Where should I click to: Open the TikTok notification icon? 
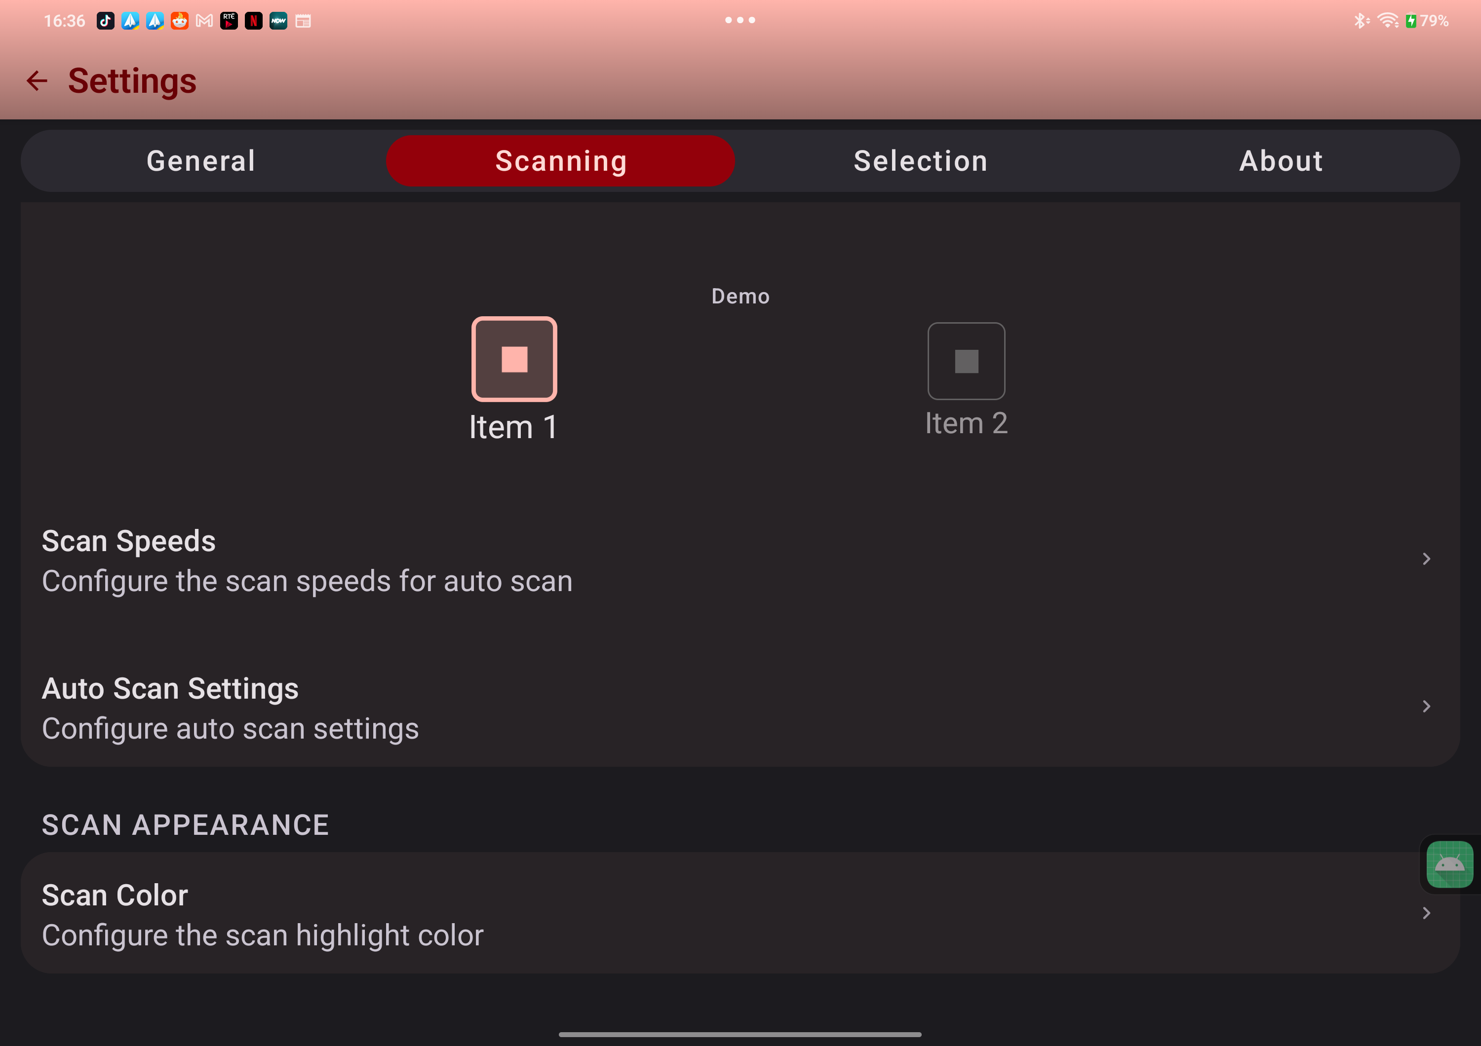[106, 21]
